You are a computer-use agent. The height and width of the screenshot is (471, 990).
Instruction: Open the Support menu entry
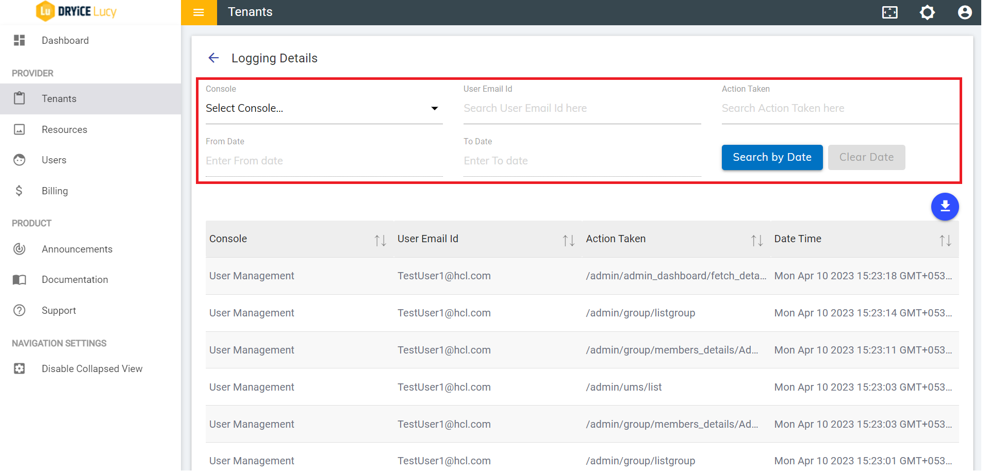[19, 310]
